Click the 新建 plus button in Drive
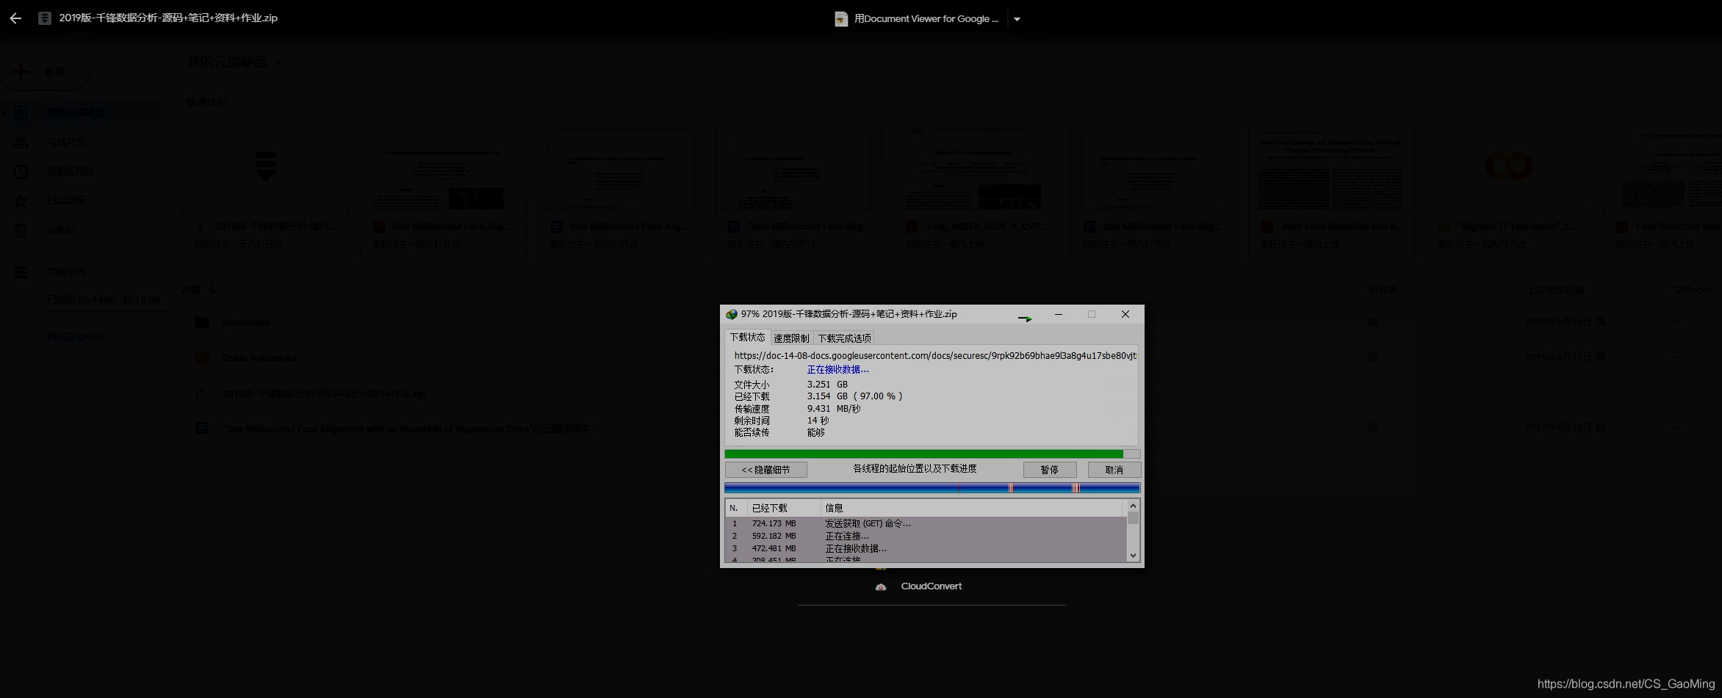The height and width of the screenshot is (698, 1722). pyautogui.click(x=45, y=71)
